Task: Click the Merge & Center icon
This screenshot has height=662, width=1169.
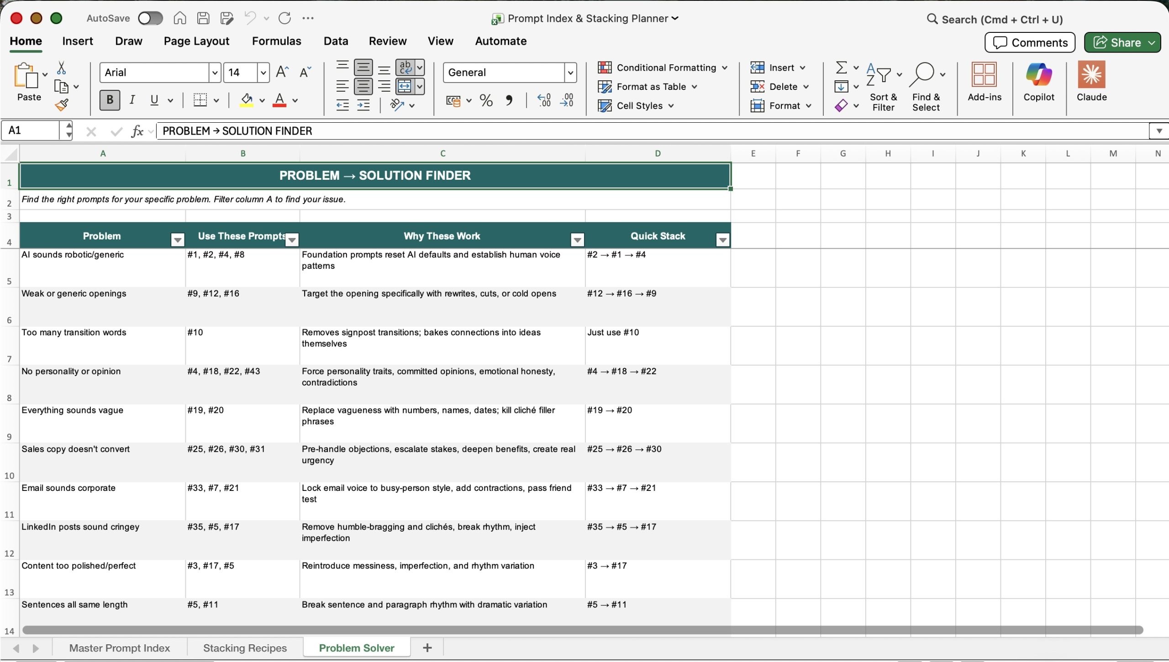Action: 405,86
